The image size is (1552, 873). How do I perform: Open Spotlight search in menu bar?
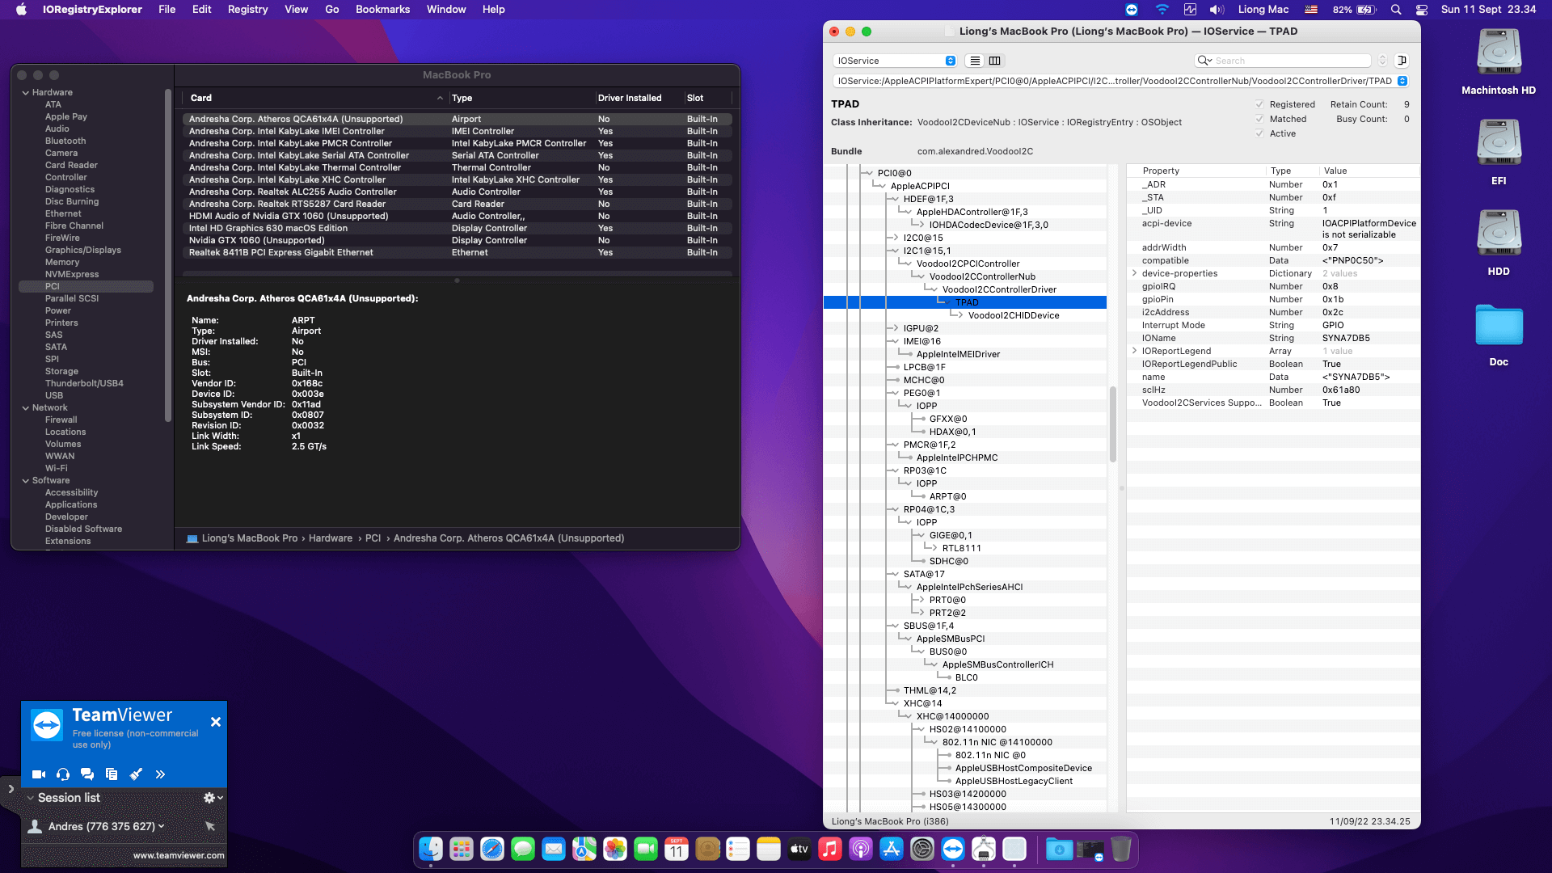[1396, 10]
